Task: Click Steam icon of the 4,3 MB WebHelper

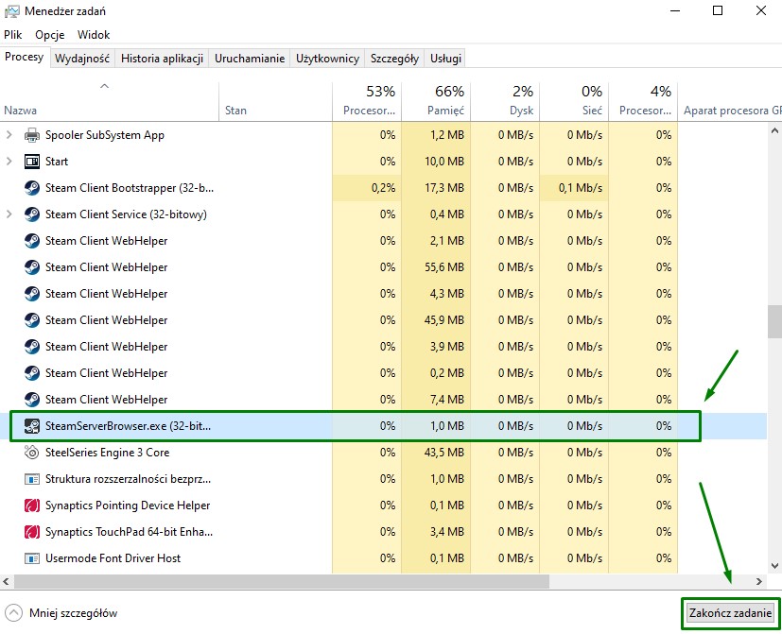Action: [32, 294]
